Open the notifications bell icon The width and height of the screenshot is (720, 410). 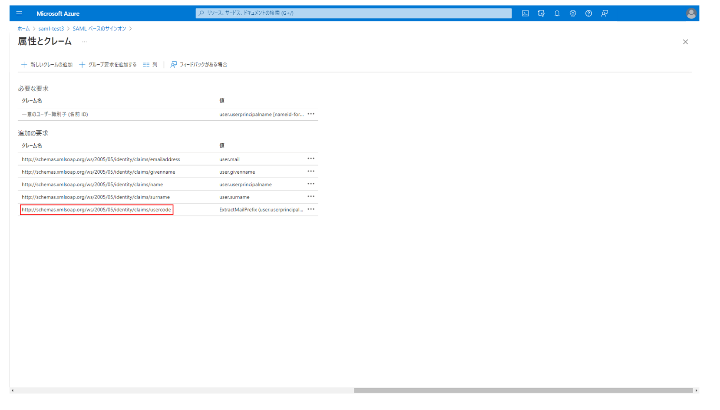click(557, 13)
